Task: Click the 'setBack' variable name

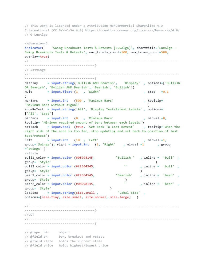Action: pyautogui.click(x=31, y=127)
